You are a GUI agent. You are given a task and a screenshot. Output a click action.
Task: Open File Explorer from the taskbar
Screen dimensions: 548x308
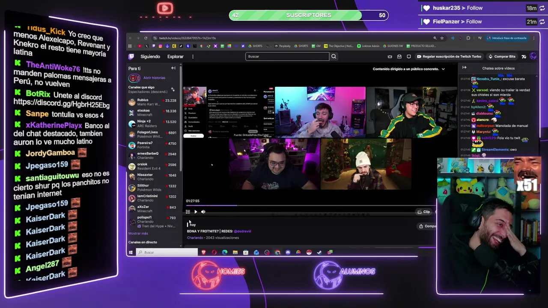[x=235, y=252]
